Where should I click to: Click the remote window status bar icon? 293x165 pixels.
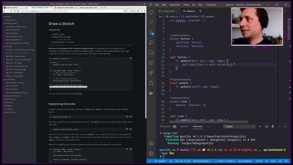(150, 161)
